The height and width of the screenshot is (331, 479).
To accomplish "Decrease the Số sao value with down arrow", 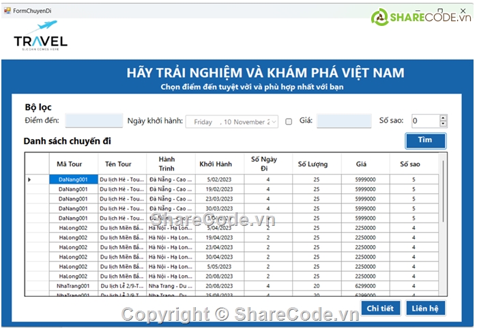I will pos(443,125).
